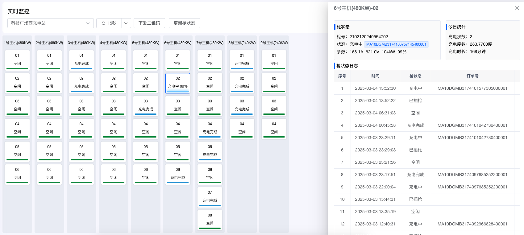The image size is (524, 235).
Task: Click the 序号 column header in log table
Action: coord(342,76)
